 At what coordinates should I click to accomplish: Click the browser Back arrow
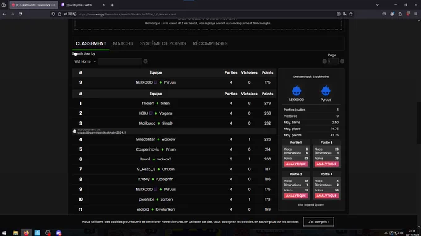click(4, 14)
